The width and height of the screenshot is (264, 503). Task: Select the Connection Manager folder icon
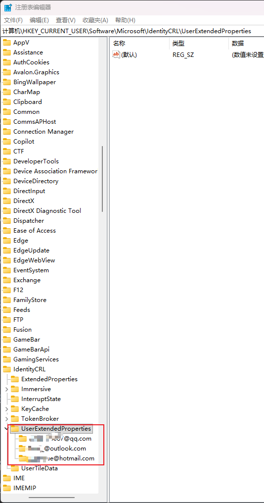tap(7, 132)
